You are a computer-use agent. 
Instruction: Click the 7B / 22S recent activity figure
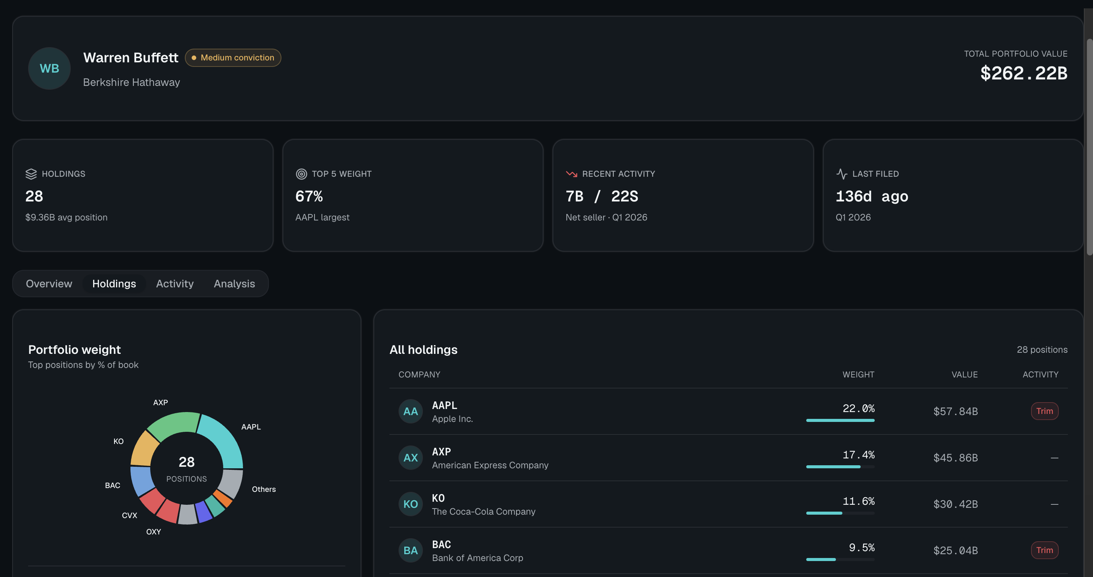602,196
